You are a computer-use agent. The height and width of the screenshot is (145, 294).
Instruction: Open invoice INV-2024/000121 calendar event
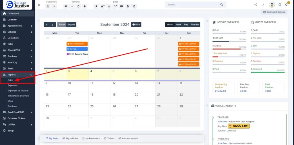coord(77,44)
